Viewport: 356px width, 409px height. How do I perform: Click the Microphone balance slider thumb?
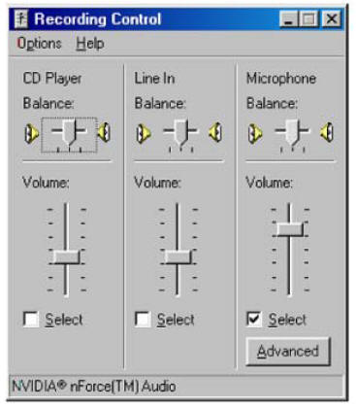(x=292, y=131)
